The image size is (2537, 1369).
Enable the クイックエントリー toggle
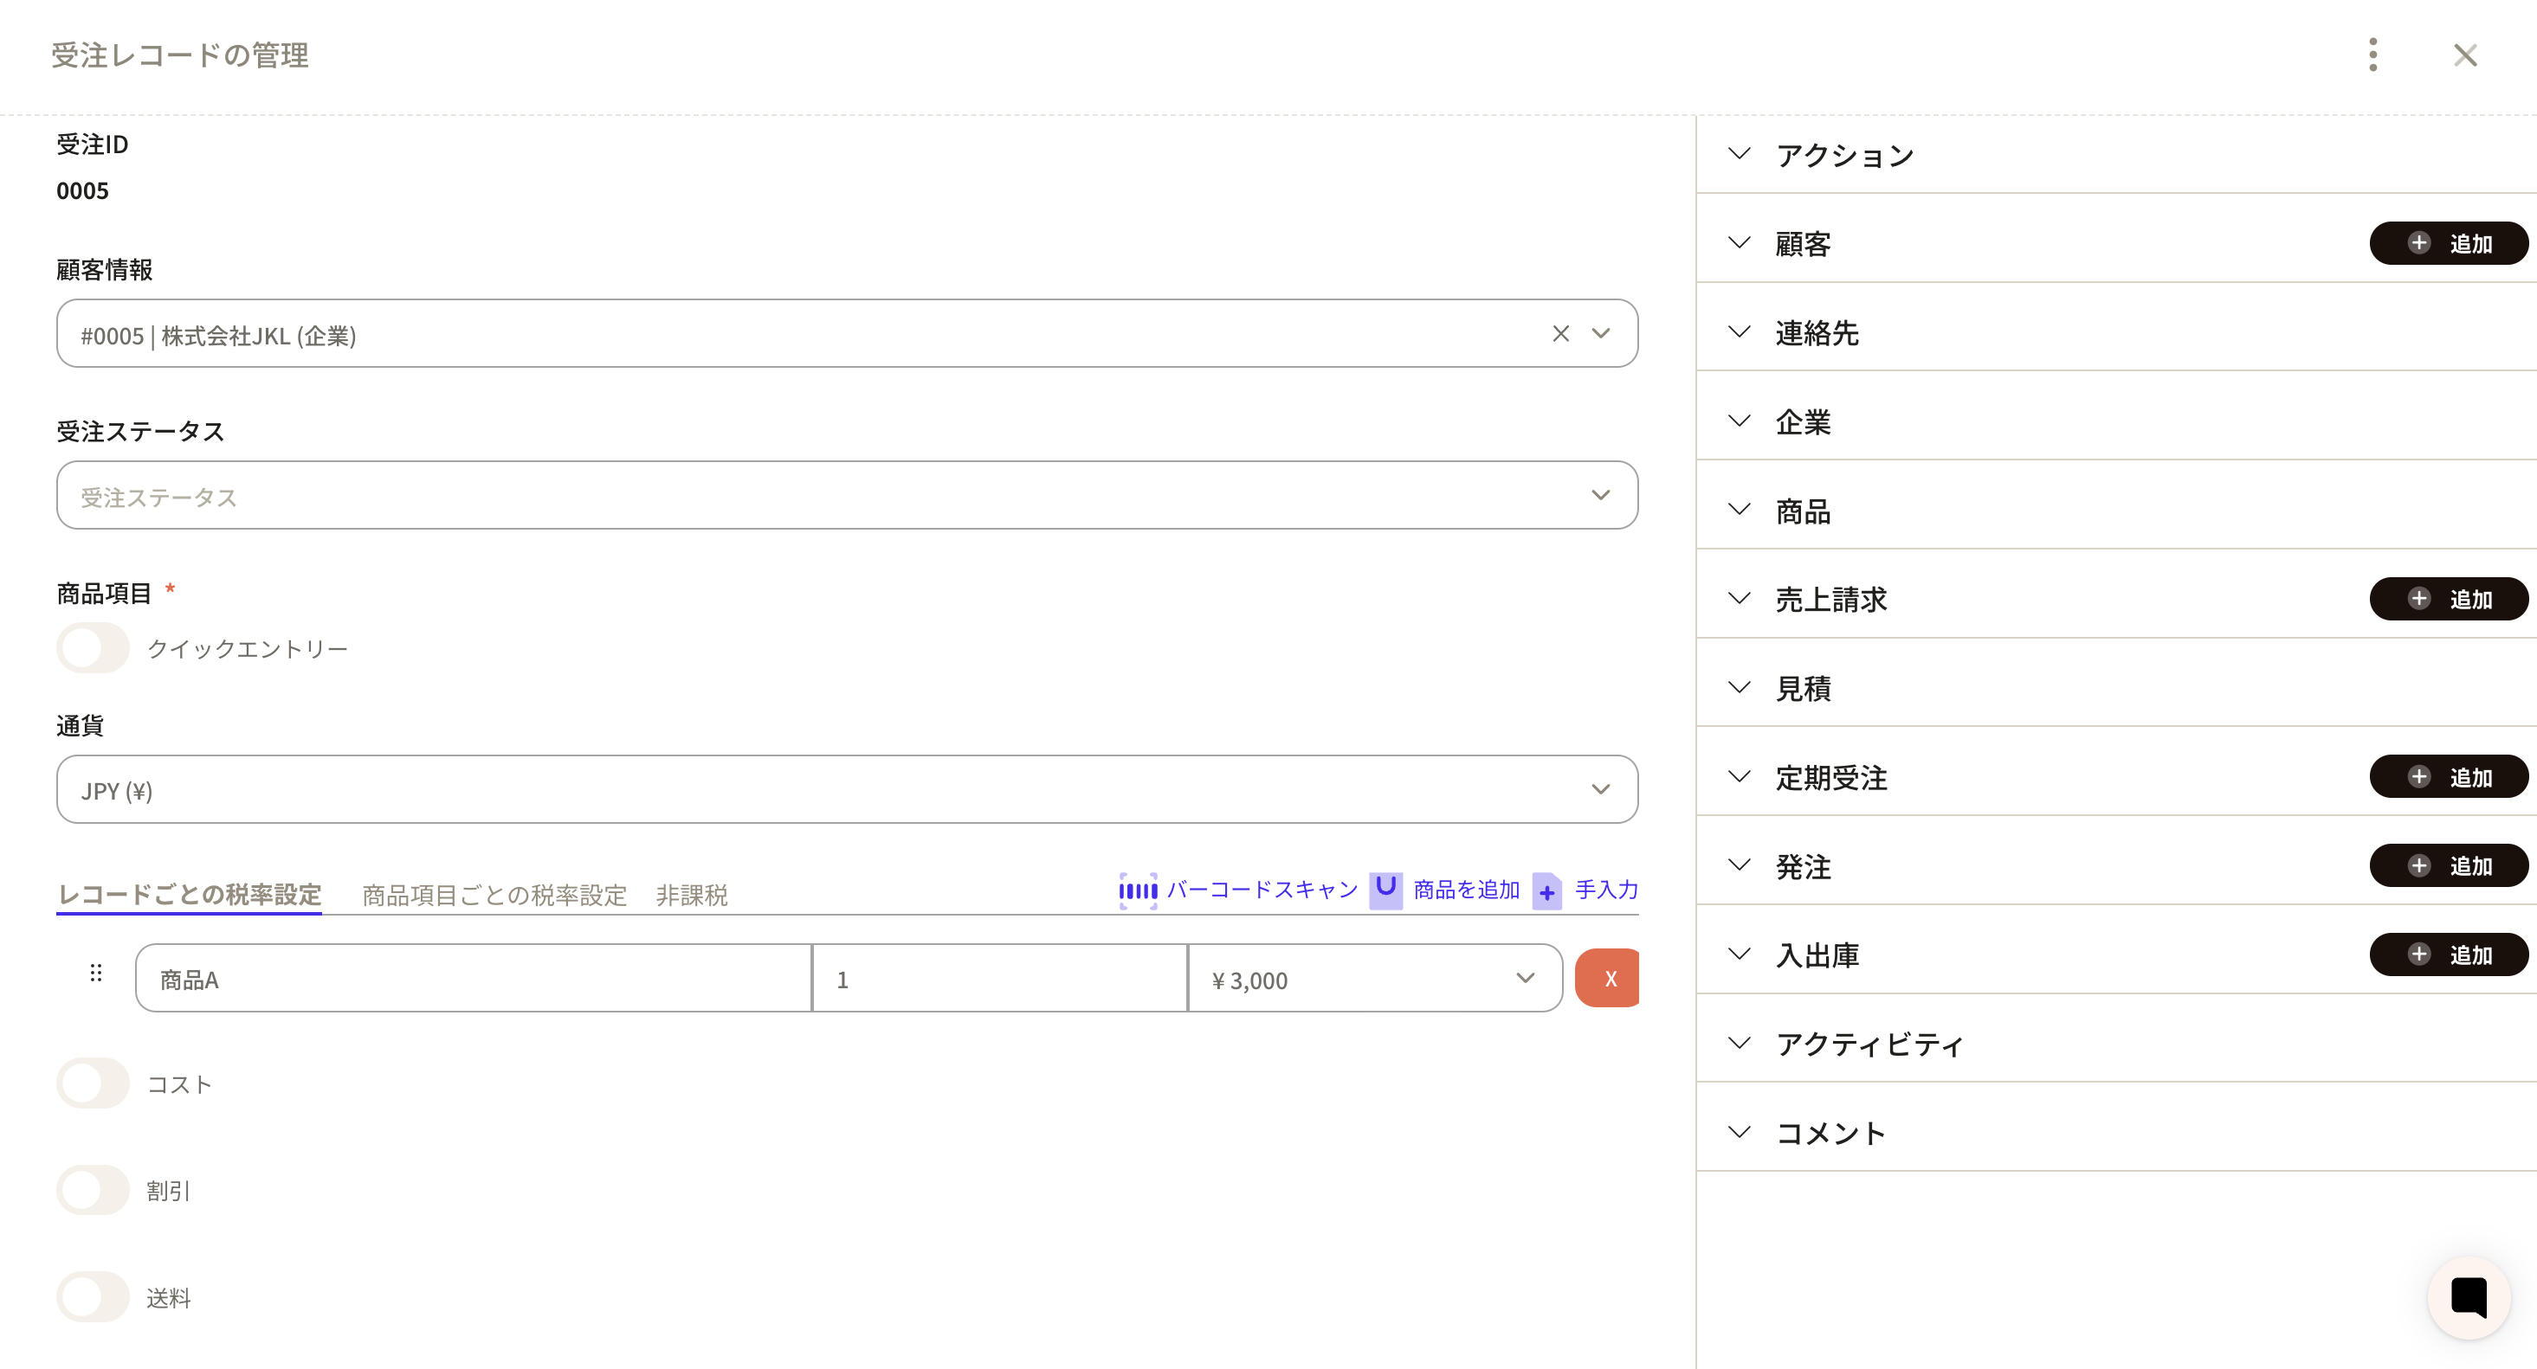pyautogui.click(x=93, y=648)
